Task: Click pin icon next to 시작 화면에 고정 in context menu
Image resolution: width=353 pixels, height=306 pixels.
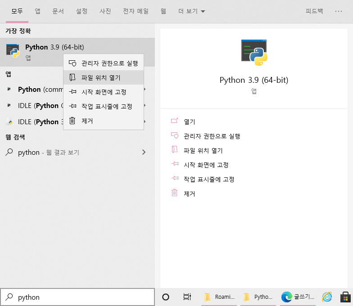Action: (x=72, y=92)
